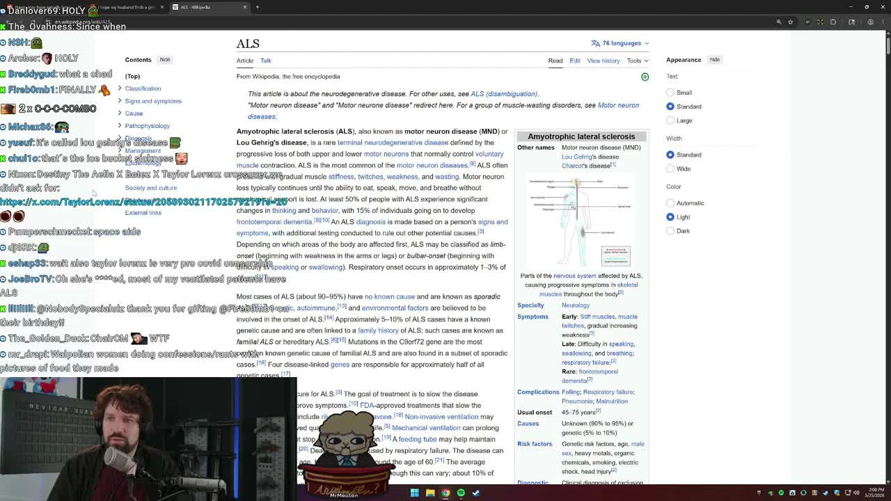Image resolution: width=891 pixels, height=501 pixels.
Task: Open Spotify from the taskbar
Action: point(461,493)
